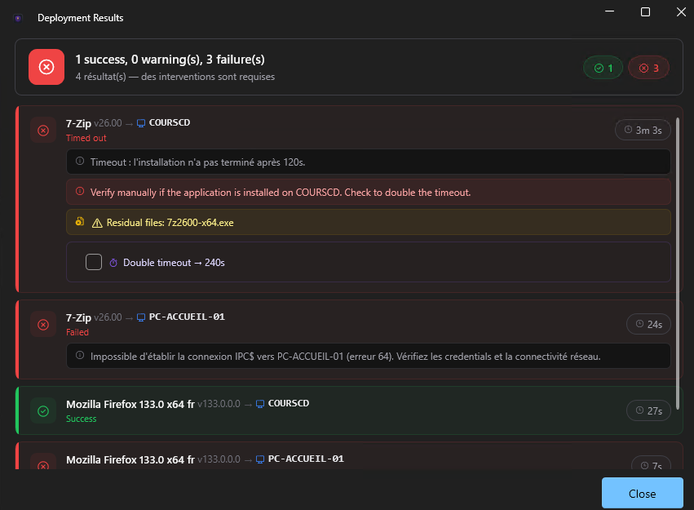
Task: Click the stopwatch icon beside Double timeout
Action: 113,263
